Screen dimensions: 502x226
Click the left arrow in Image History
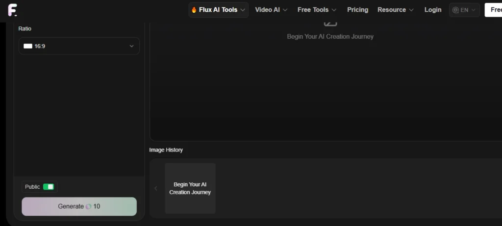156,188
